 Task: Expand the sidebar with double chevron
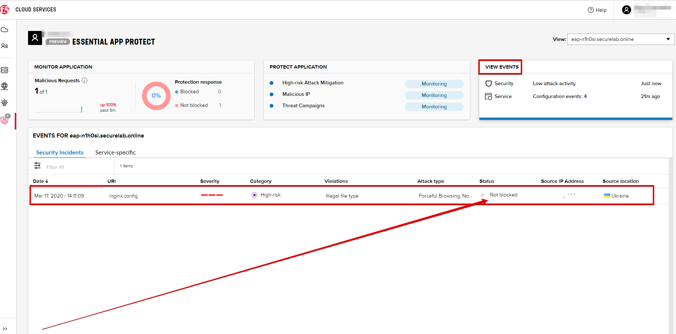[5, 328]
